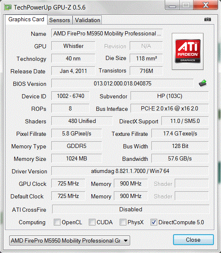Click the Driver Version field
Image resolution: width=221 pixels, height=253 pixels.
point(130,171)
